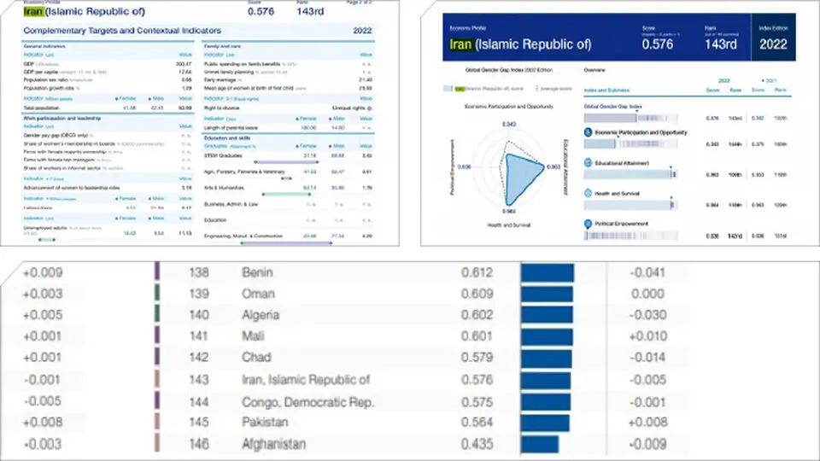This screenshot has width=820, height=461.
Task: Click the Algeria country name in the ranking table
Action: (261, 315)
